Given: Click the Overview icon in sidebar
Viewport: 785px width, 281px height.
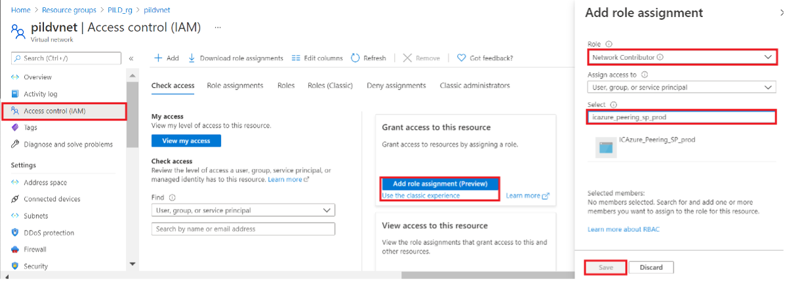Looking at the screenshot, I should click(x=15, y=77).
